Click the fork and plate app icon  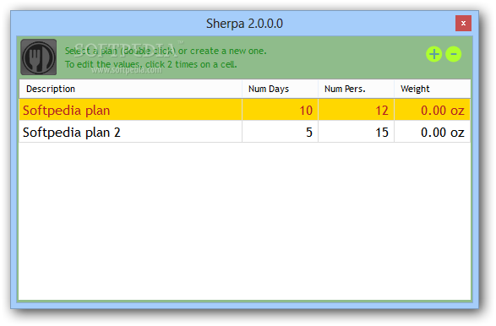(x=39, y=57)
